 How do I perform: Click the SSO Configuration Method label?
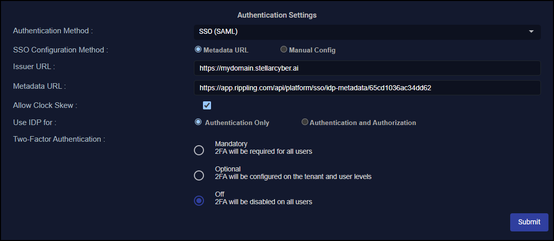pyautogui.click(x=60, y=50)
